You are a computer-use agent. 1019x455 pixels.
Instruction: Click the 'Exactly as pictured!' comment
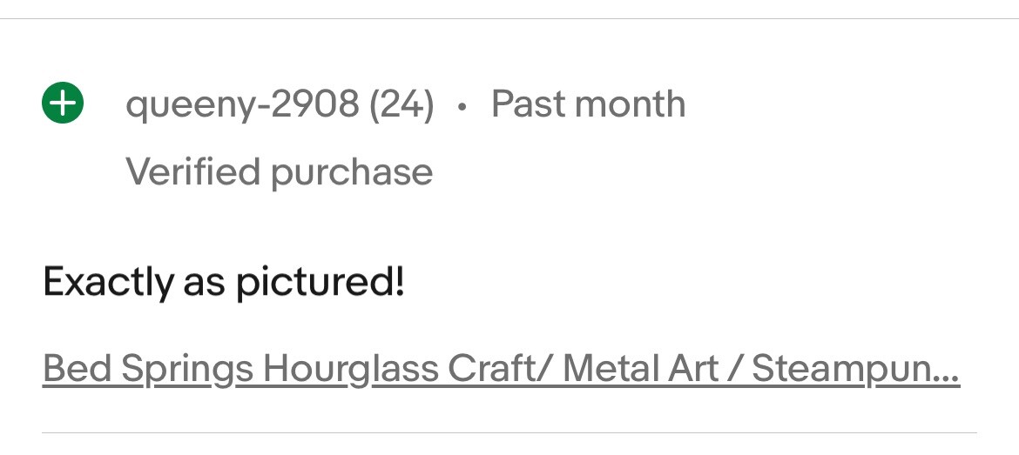pyautogui.click(x=224, y=282)
